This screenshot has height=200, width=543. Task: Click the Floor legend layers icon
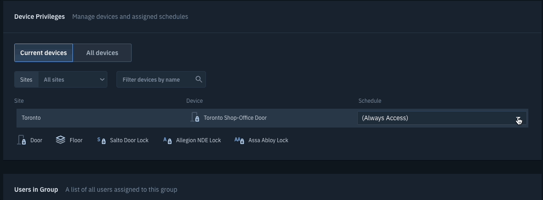point(61,140)
